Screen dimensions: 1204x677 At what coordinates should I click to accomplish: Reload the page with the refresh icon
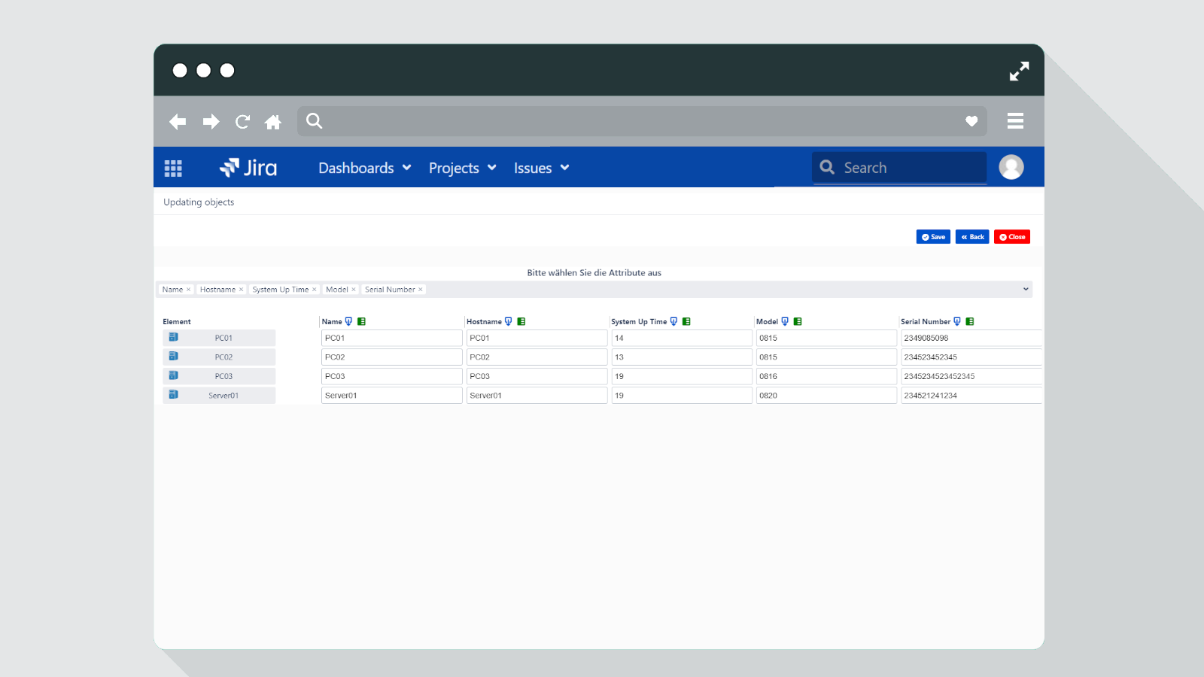point(242,122)
